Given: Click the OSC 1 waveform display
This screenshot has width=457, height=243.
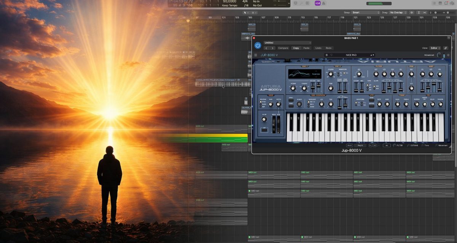Looking at the screenshot, I should click(305, 74).
